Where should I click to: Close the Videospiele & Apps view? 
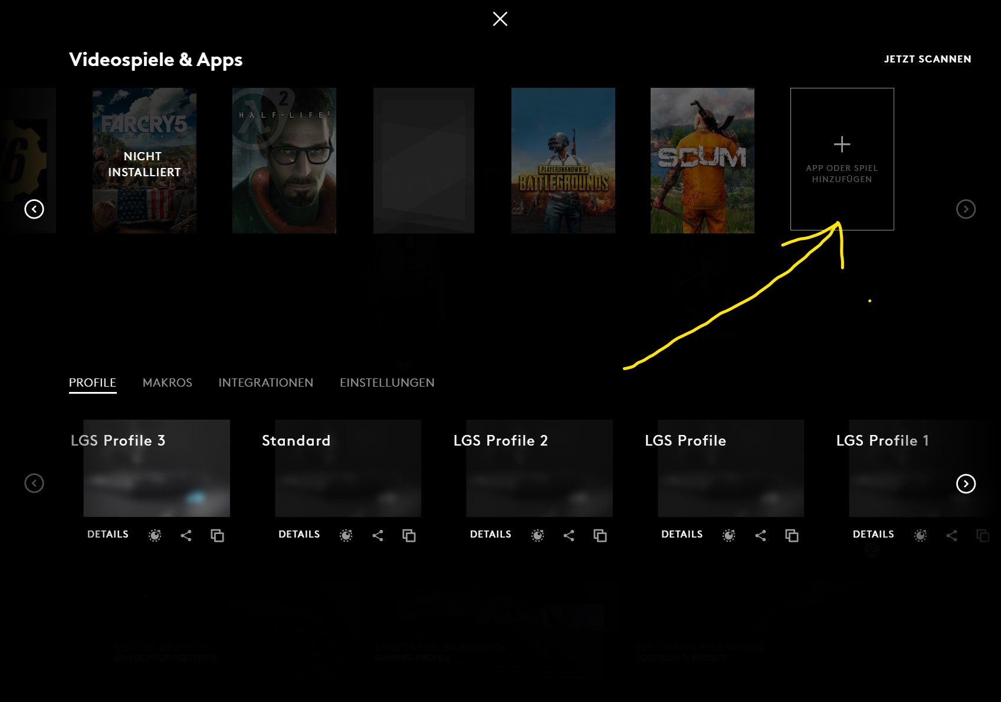(500, 19)
